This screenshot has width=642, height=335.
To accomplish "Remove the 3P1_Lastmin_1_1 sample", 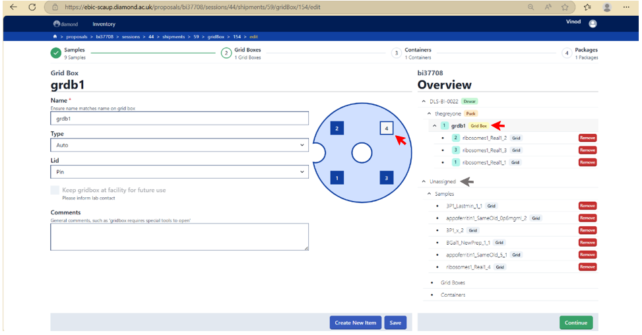I will click(x=587, y=206).
